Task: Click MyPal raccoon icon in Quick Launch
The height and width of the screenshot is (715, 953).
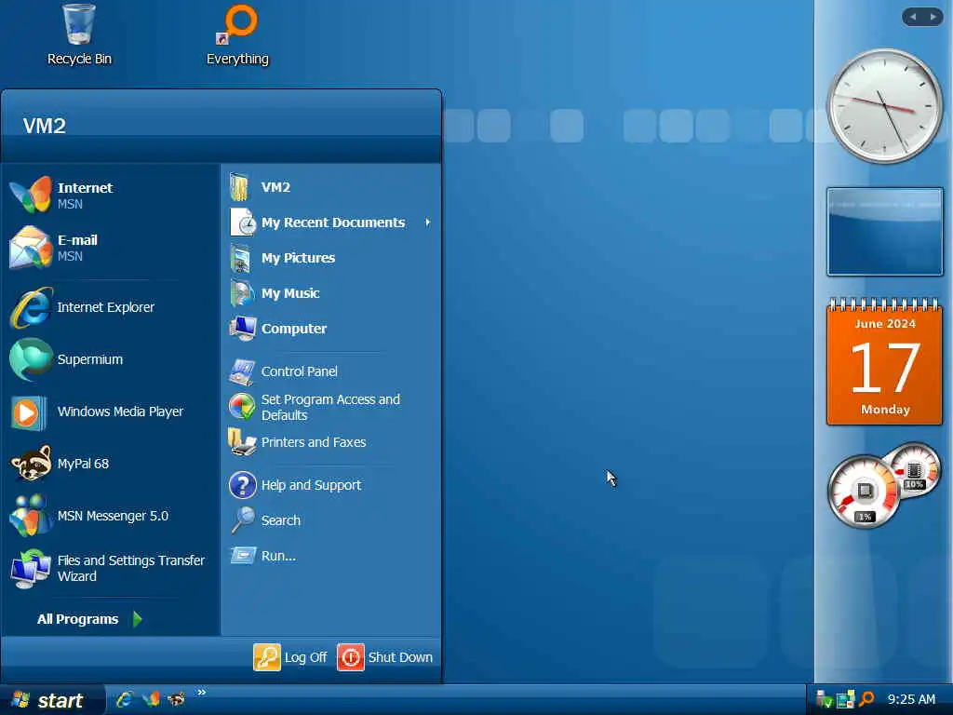Action: [x=177, y=699]
